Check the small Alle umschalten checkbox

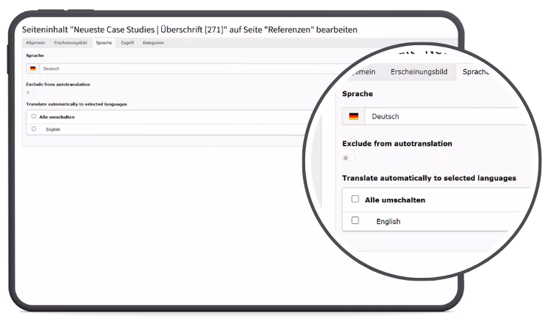coord(34,116)
